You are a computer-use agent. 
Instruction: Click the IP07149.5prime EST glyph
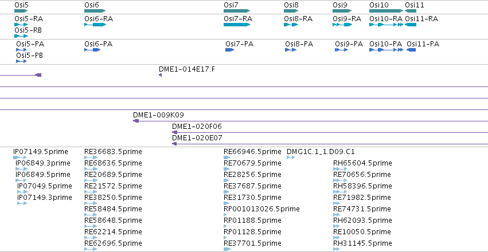coord(19,157)
